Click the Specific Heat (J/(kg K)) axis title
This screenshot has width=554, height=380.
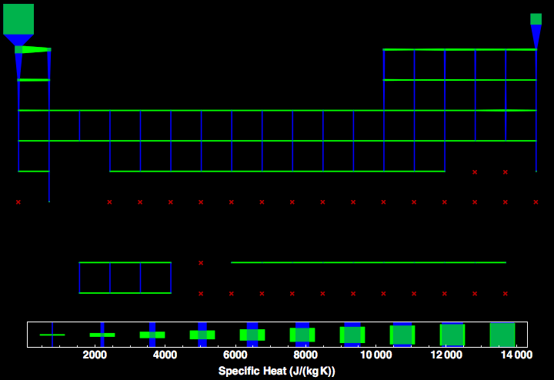[x=277, y=372]
